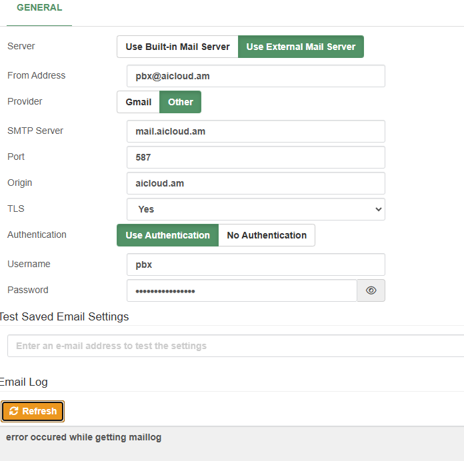Open the GENERAL tab
This screenshot has height=461, width=464.
[x=39, y=8]
